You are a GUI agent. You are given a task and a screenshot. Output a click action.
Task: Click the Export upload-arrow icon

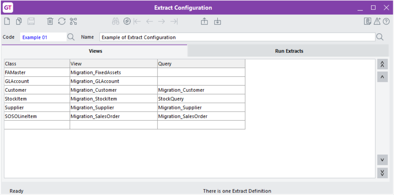click(x=204, y=21)
